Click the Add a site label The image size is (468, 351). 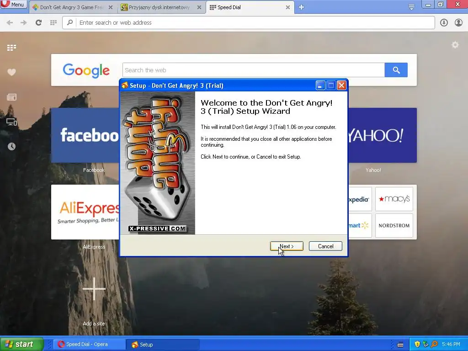94,324
